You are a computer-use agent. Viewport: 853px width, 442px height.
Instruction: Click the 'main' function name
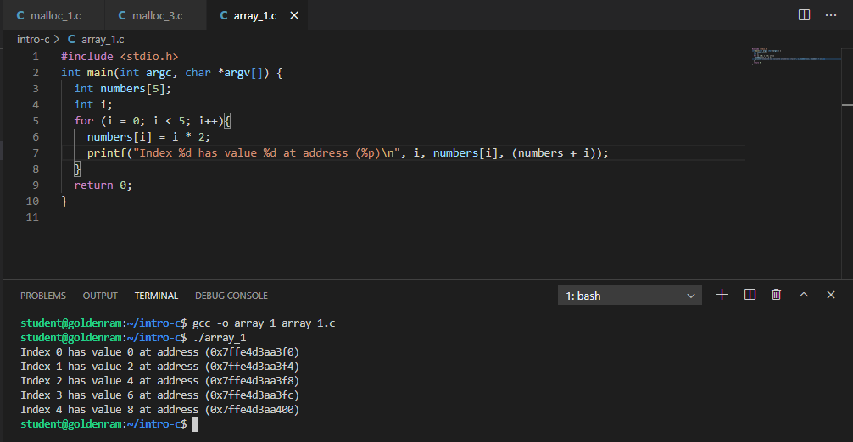coord(99,73)
